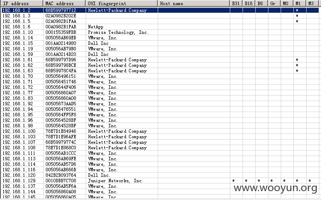Select MAC address 02A0982B1FAA
Viewport: 321px width, 200px height.
[61, 21]
